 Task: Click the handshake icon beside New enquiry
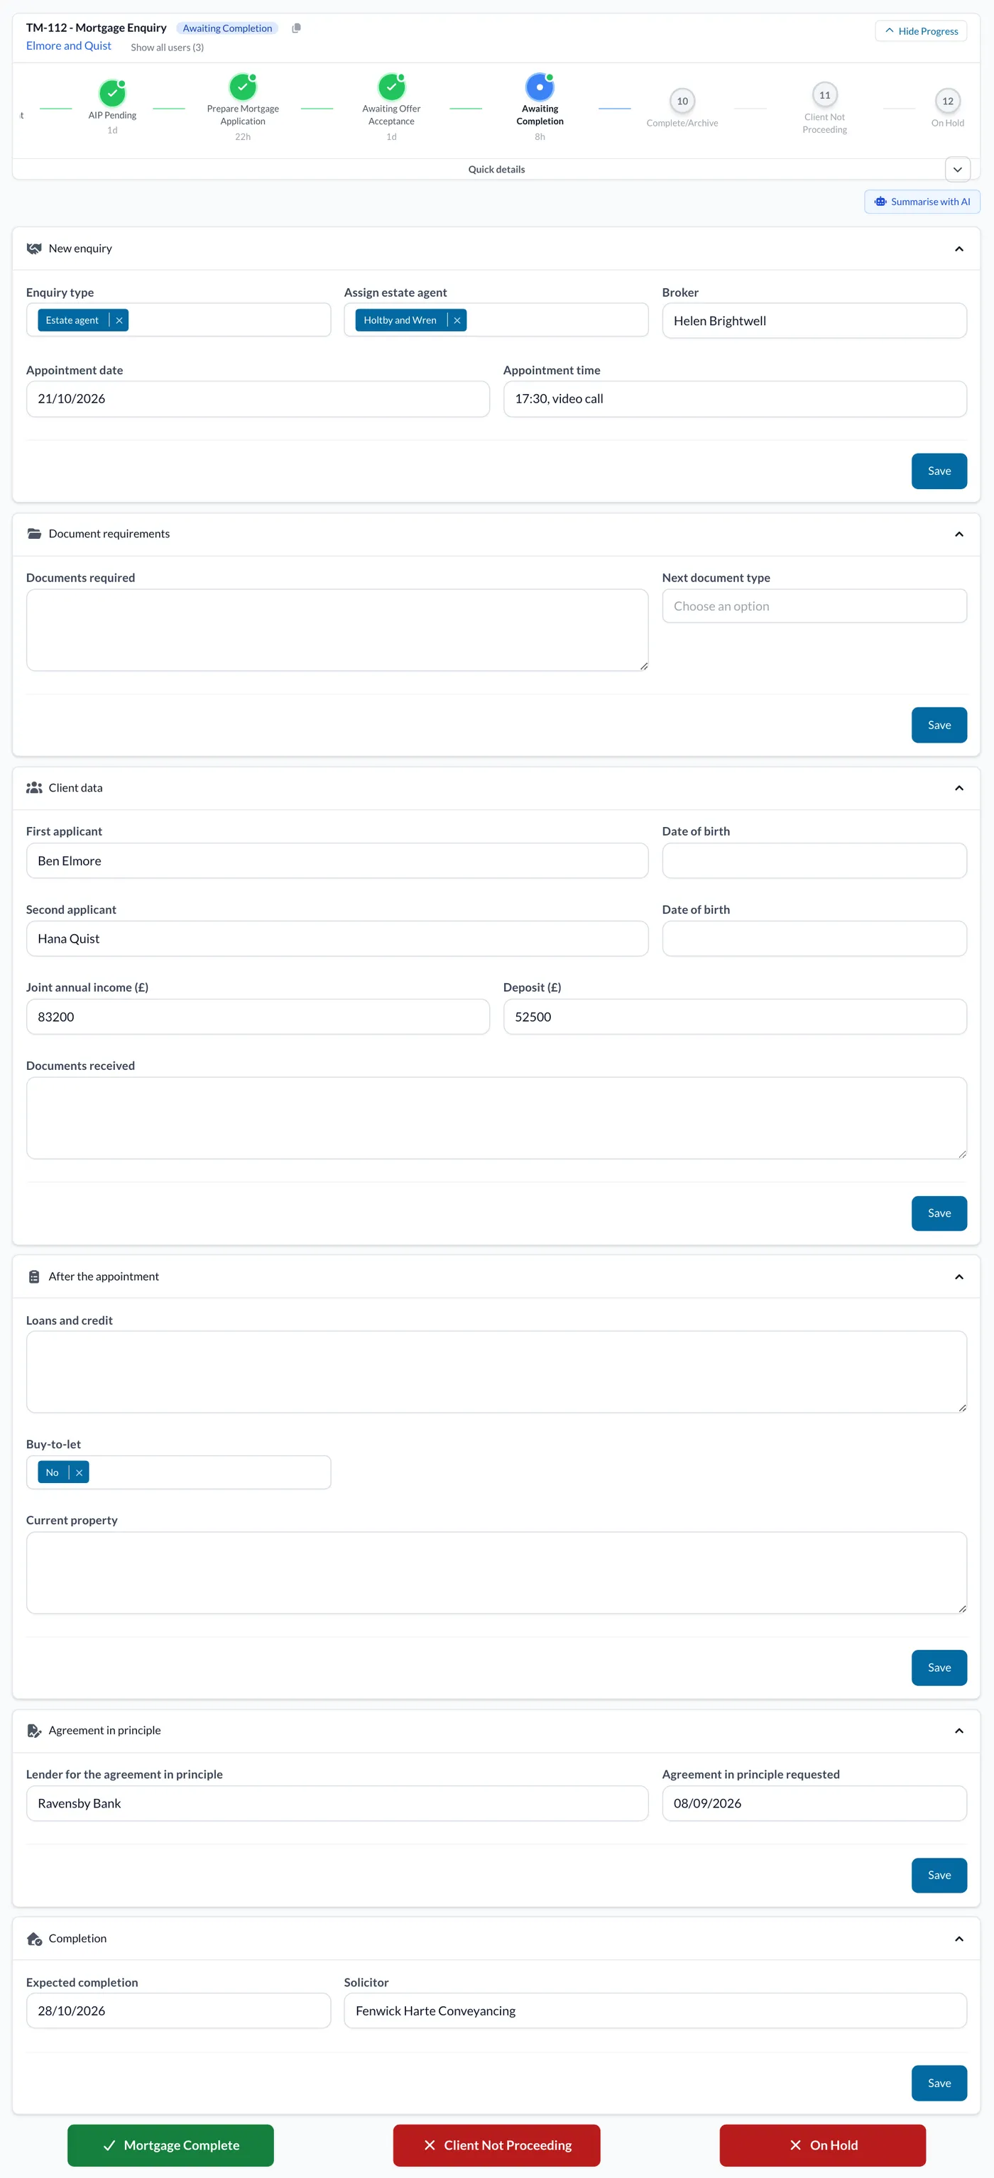[34, 248]
